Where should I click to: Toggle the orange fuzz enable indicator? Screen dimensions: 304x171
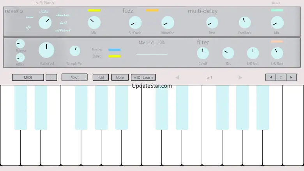pos(152,11)
